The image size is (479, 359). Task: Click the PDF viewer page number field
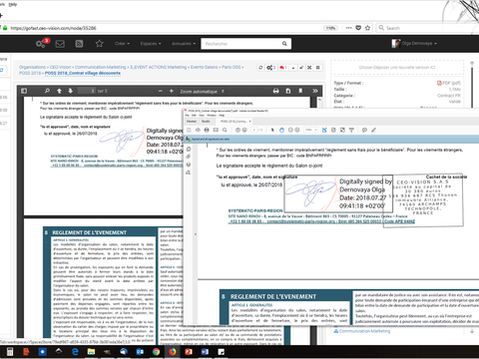click(x=87, y=91)
